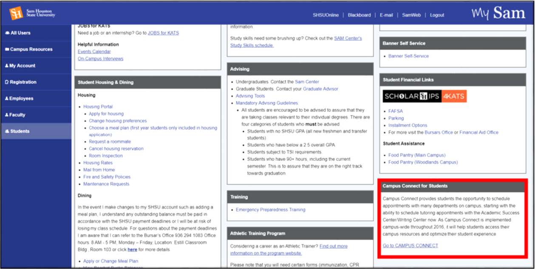Open Mandatory Advising Guidelines link
This screenshot has height=269, width=535.
point(267,103)
